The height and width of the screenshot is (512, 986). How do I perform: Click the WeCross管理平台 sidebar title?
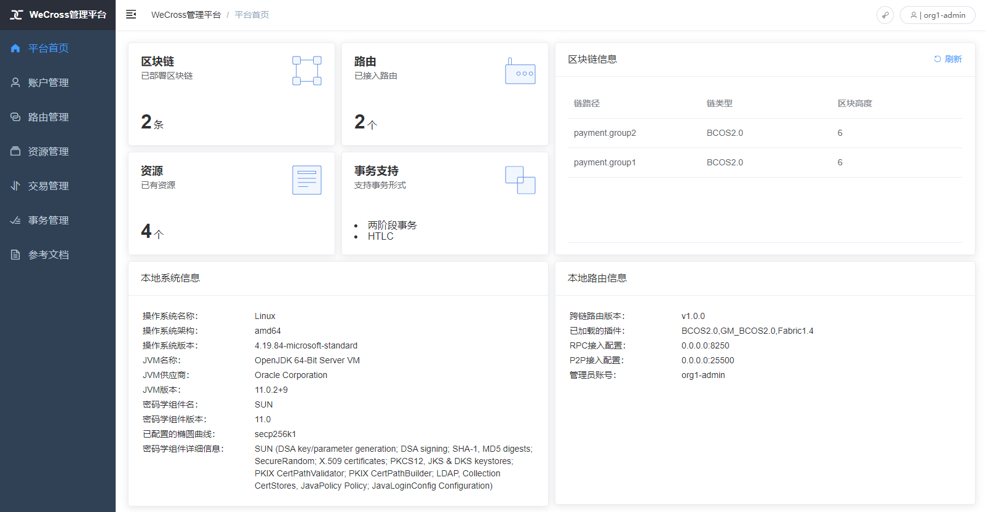[x=68, y=15]
